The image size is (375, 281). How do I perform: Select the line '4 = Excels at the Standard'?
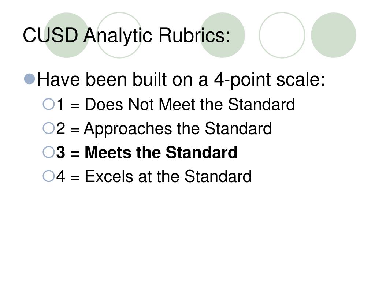154,176
